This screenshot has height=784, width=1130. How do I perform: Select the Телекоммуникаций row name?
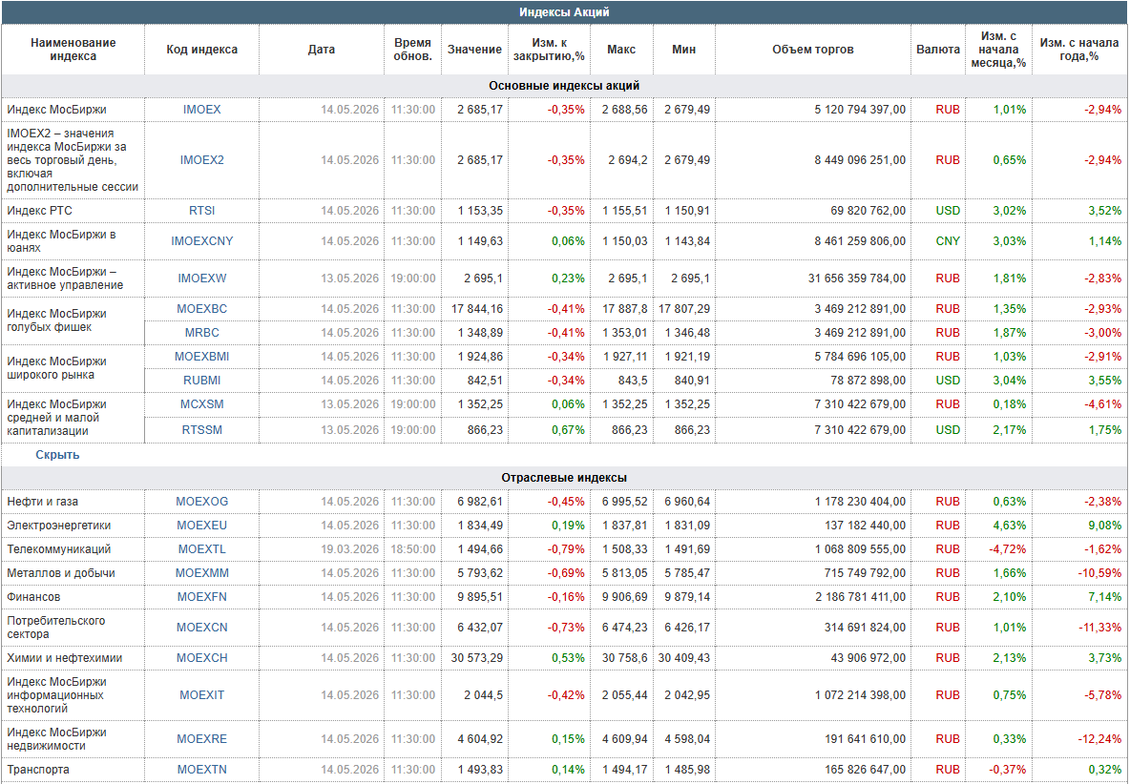tap(59, 549)
